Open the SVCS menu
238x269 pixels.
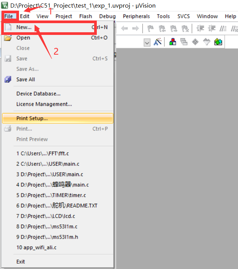[183, 16]
